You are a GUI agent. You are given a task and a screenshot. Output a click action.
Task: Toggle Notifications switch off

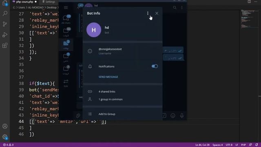155,66
